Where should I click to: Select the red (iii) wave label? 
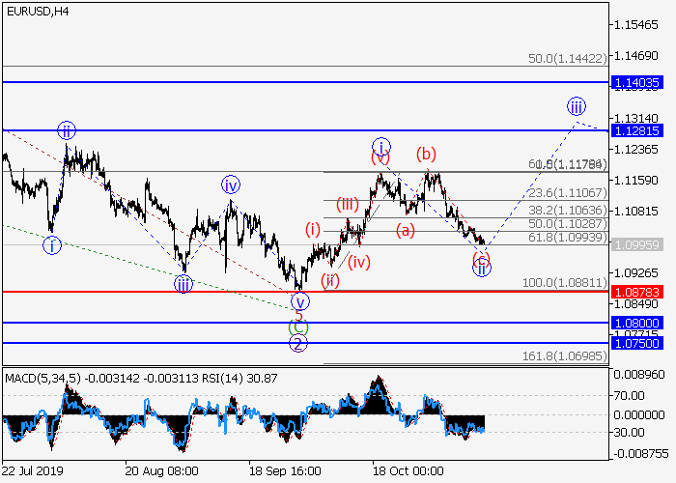click(x=348, y=205)
